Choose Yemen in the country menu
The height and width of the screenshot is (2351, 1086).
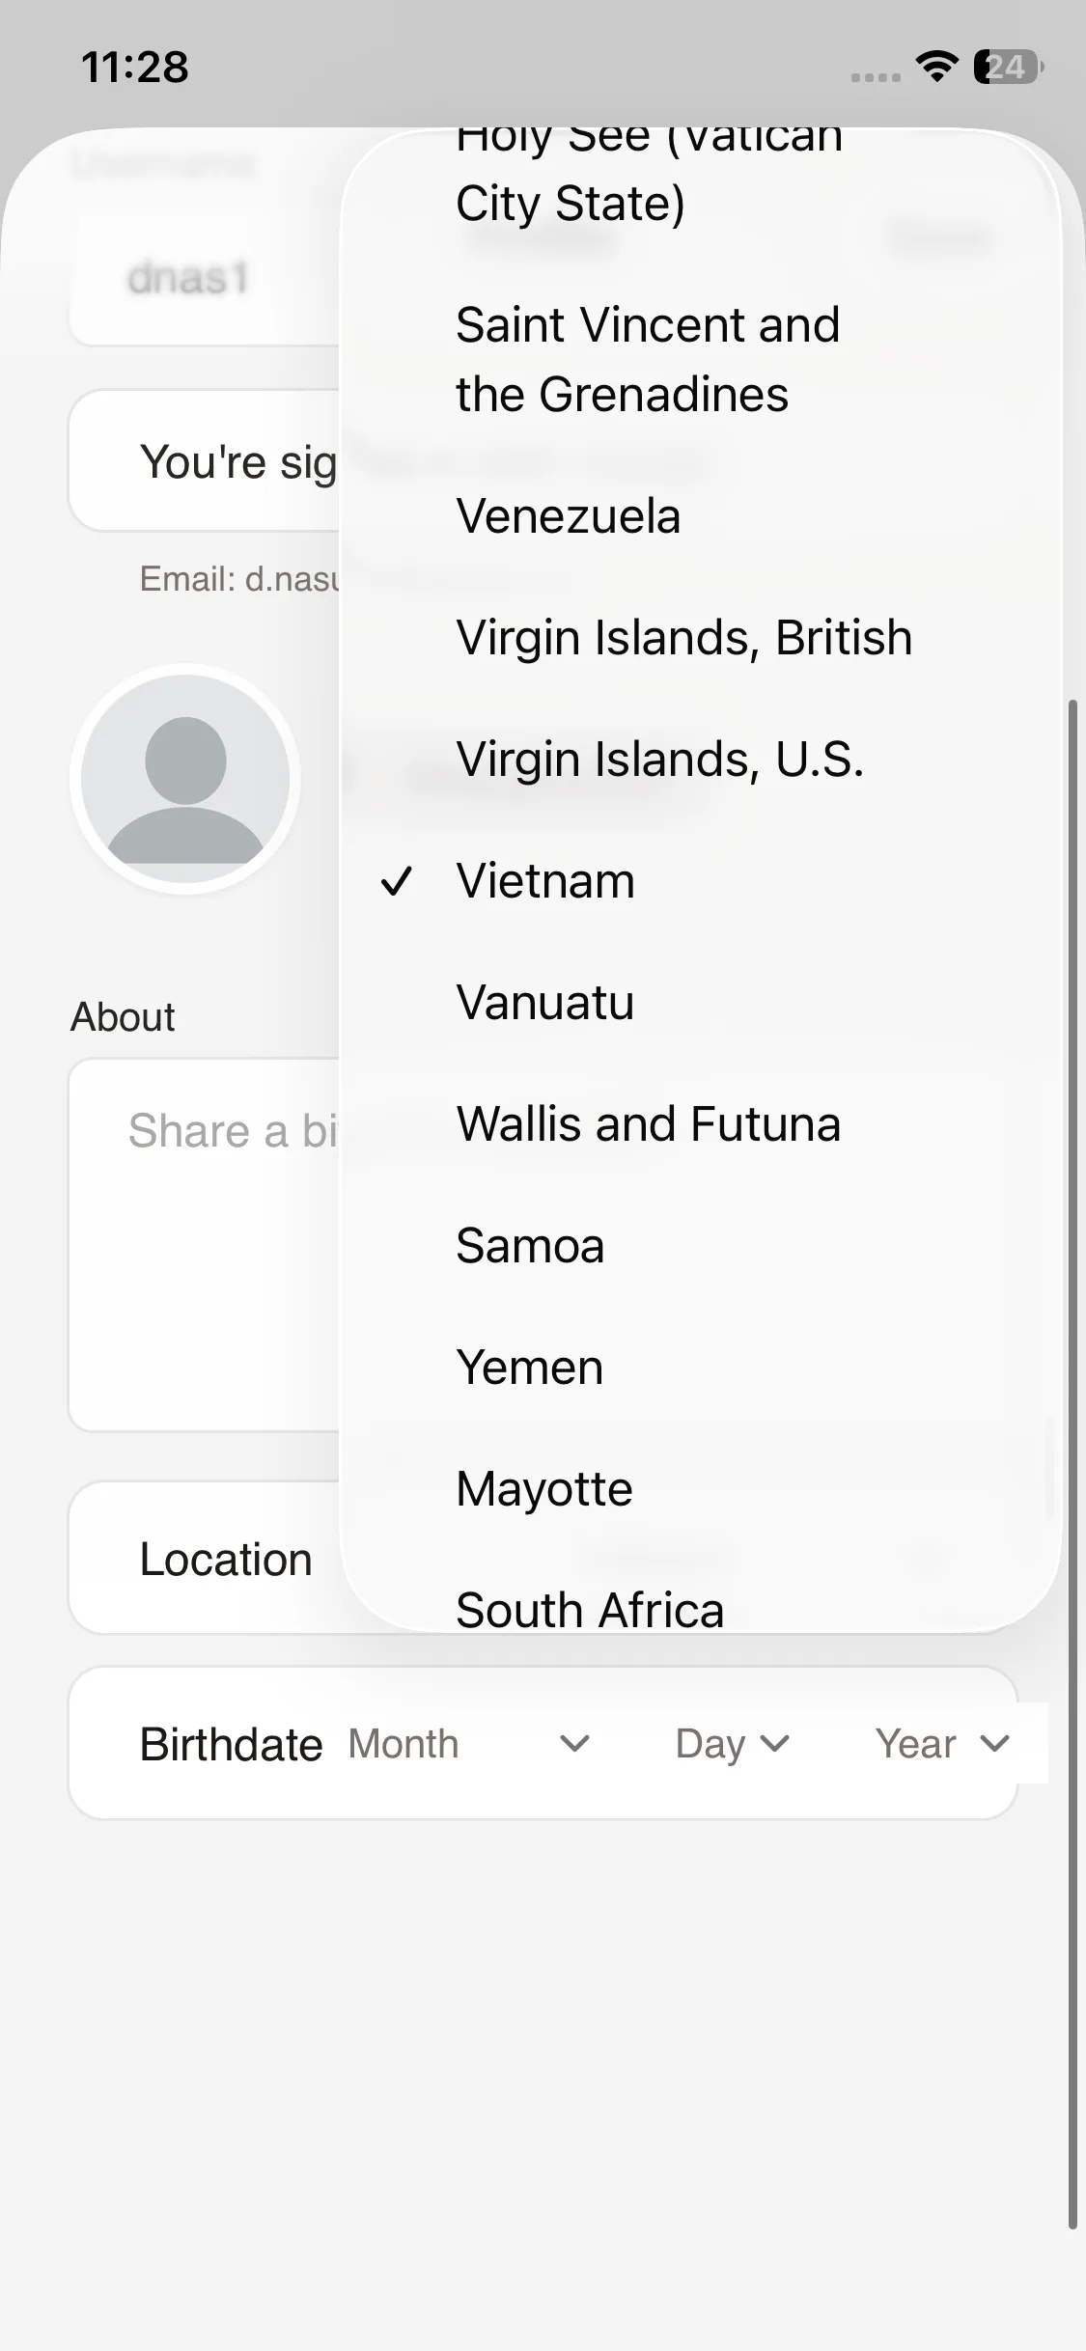click(x=530, y=1368)
